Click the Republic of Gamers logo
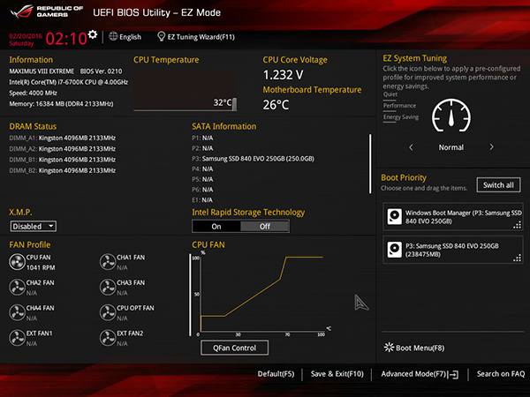 click(x=48, y=11)
